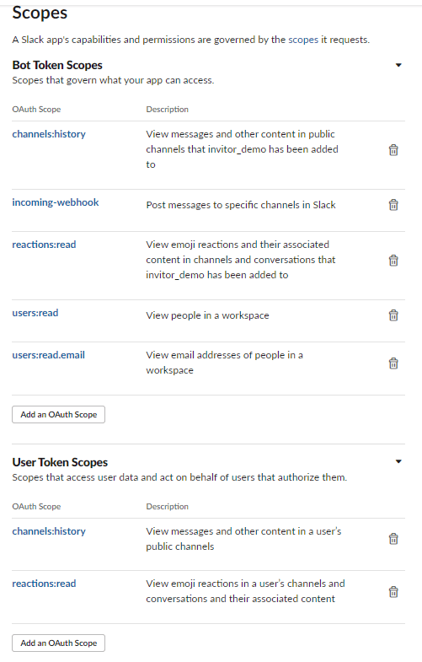Open the 'scopes' hyperlink in the intro sentence
The width and height of the screenshot is (422, 662).
[303, 40]
